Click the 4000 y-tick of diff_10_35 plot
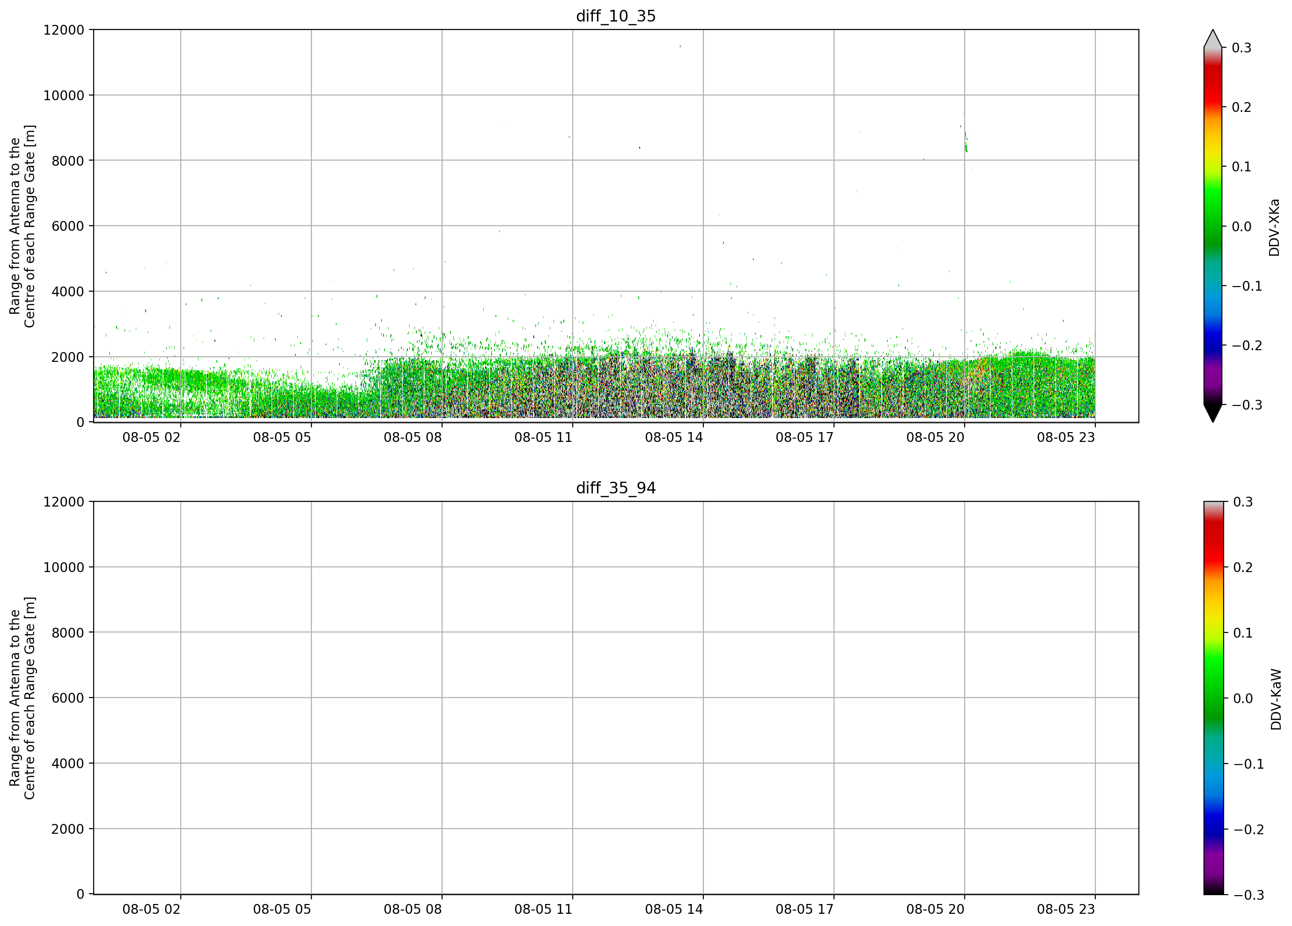 click(x=68, y=292)
